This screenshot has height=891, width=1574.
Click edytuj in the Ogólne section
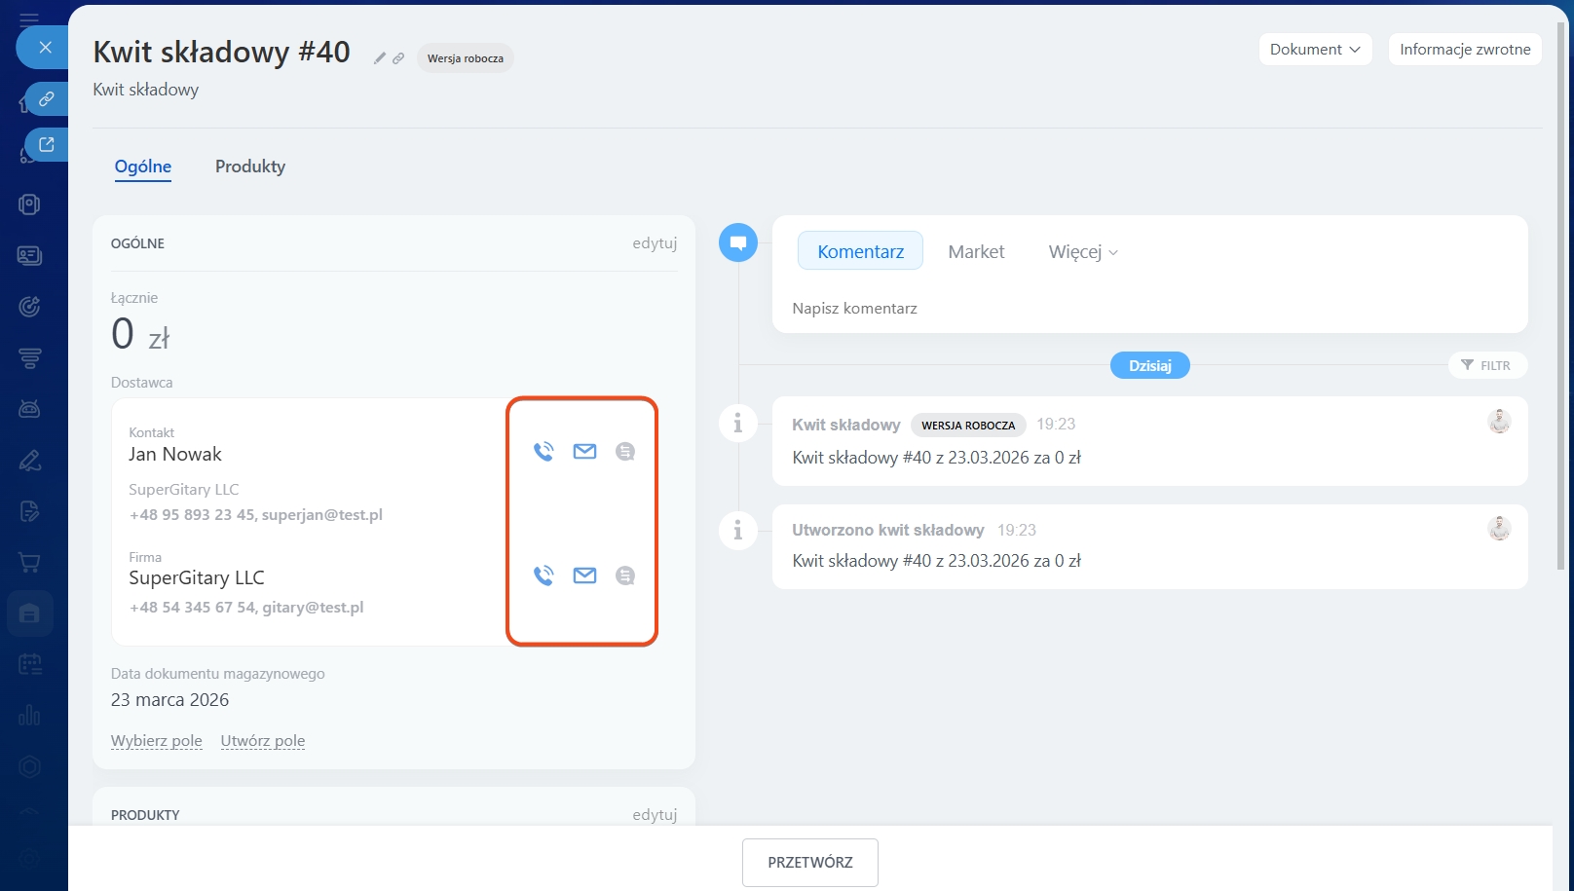click(x=654, y=243)
